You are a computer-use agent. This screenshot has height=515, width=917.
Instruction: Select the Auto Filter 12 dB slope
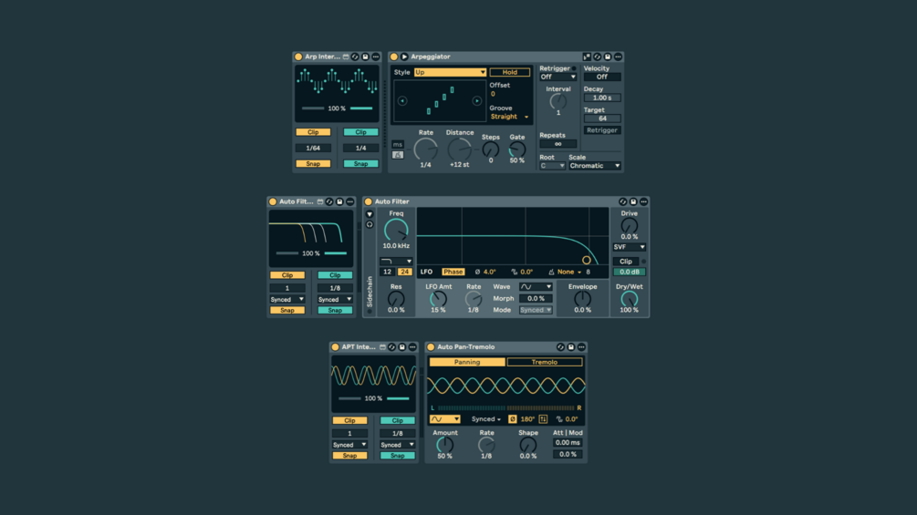point(387,273)
